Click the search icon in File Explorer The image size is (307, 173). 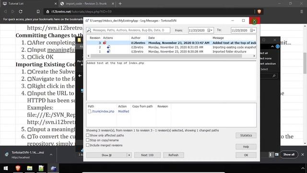(274, 76)
